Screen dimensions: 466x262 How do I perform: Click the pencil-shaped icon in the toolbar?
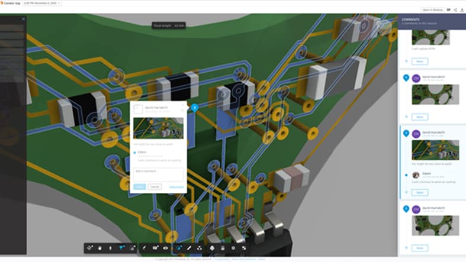pos(144,248)
